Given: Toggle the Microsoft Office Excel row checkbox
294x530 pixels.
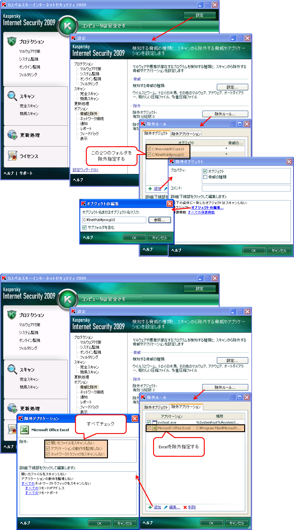Looking at the screenshot, I should 149,428.
